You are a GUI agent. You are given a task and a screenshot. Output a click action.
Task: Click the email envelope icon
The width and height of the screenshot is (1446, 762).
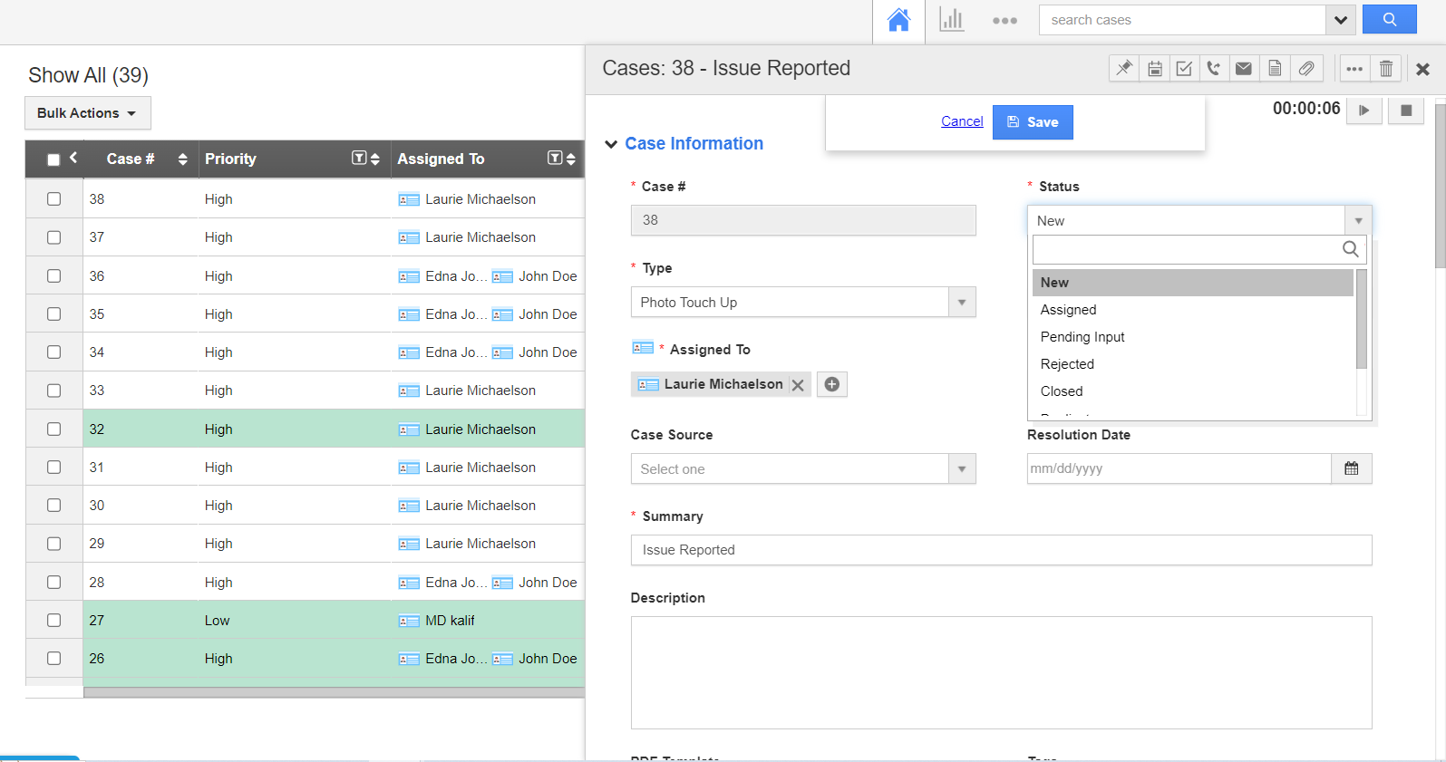(x=1244, y=69)
